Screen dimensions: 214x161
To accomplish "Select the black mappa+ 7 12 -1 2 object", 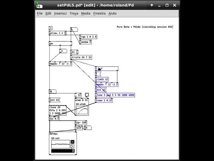I will [x=60, y=64].
